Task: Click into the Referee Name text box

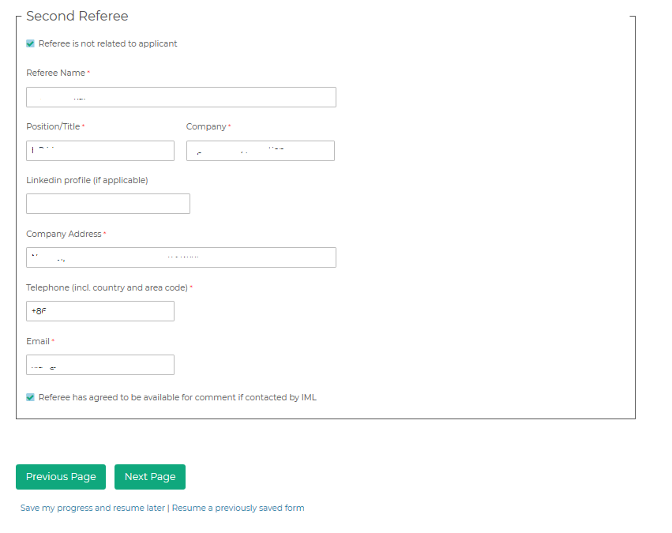Action: (x=181, y=97)
